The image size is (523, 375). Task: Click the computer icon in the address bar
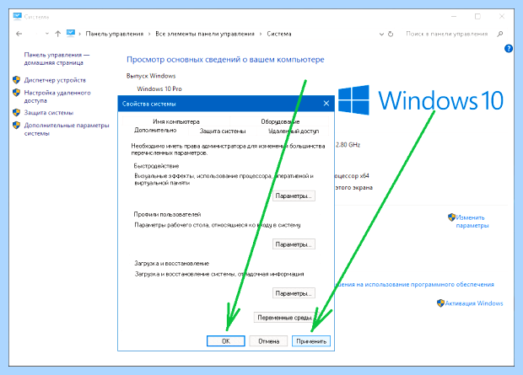tap(71, 34)
